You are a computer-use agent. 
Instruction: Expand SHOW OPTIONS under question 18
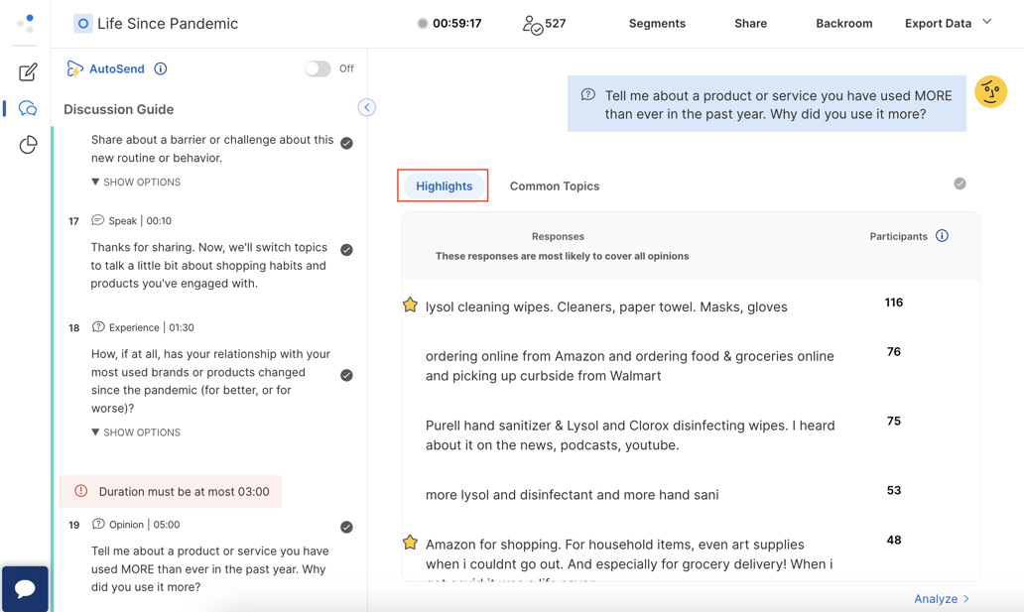pyautogui.click(x=135, y=432)
